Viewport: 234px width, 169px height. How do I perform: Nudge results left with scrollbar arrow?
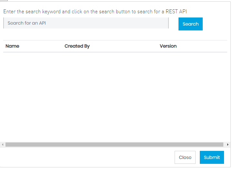coord(3,145)
